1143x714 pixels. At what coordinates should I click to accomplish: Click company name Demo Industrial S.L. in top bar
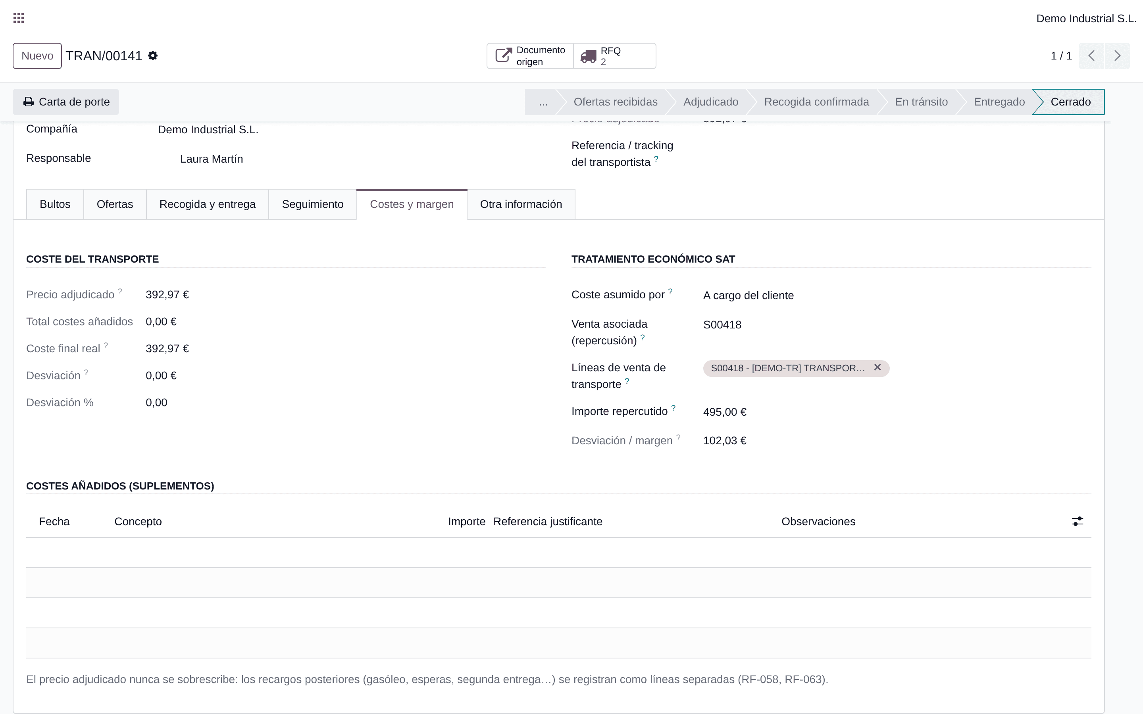1086,18
